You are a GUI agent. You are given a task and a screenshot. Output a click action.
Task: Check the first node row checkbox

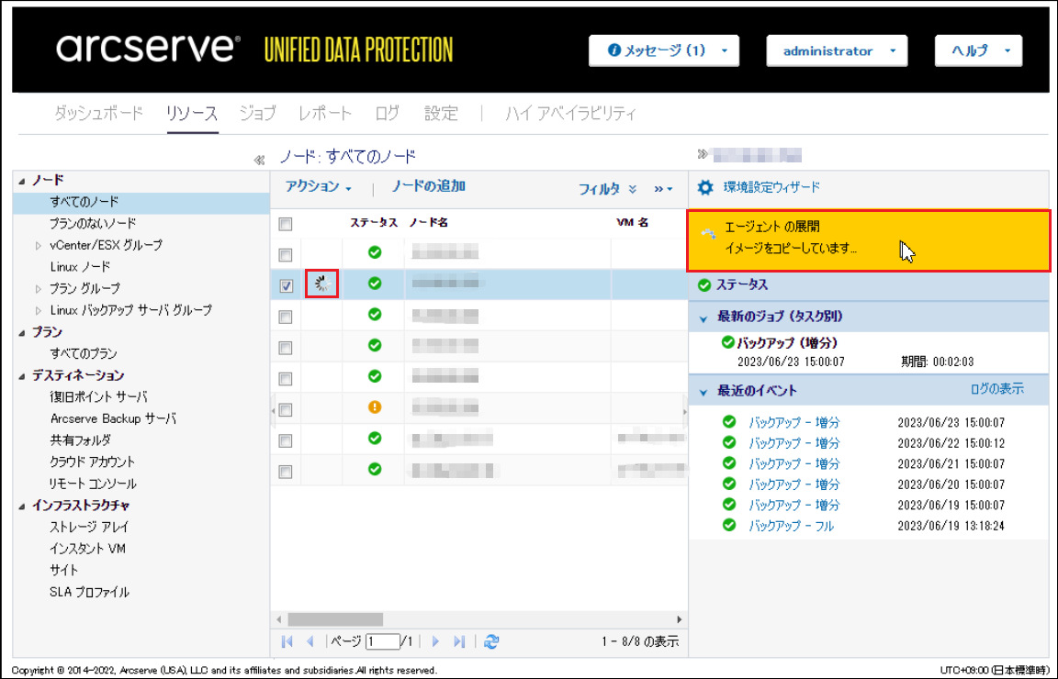click(286, 254)
